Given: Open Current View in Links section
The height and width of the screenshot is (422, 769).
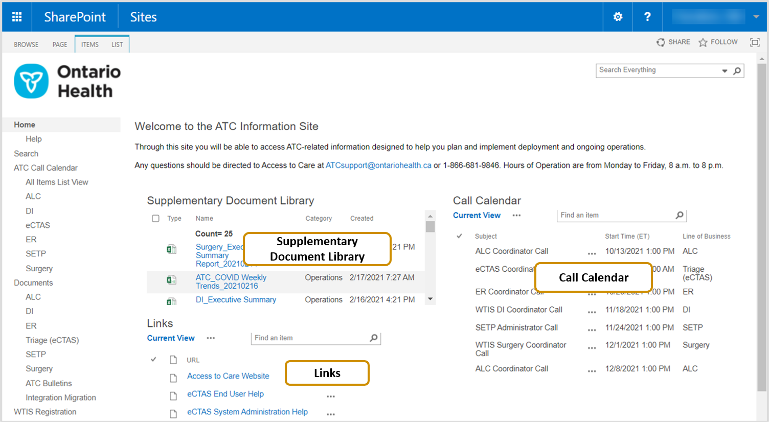Looking at the screenshot, I should [x=171, y=338].
